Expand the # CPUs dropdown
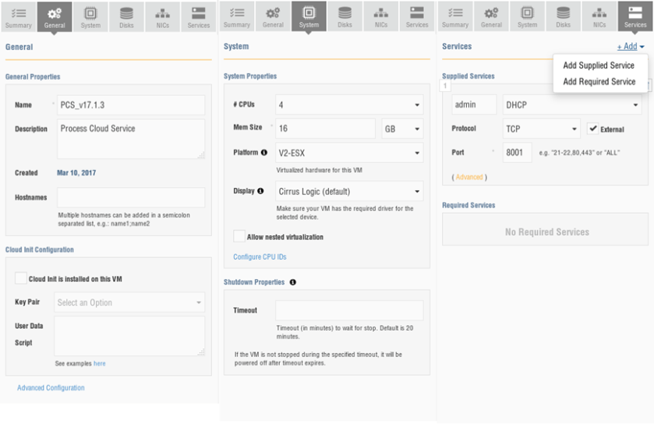 click(348, 104)
